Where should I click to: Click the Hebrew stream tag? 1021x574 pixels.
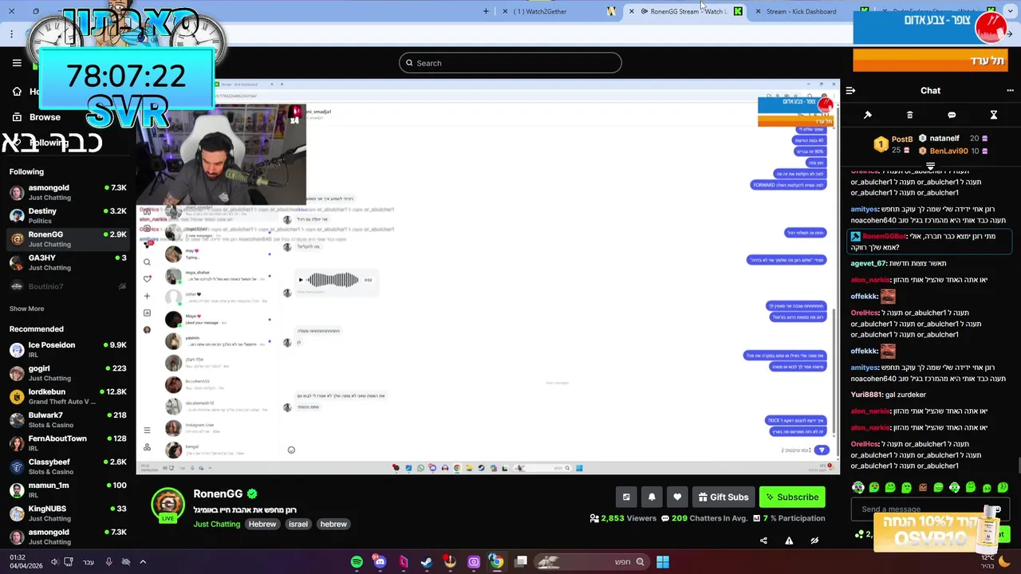(x=262, y=524)
